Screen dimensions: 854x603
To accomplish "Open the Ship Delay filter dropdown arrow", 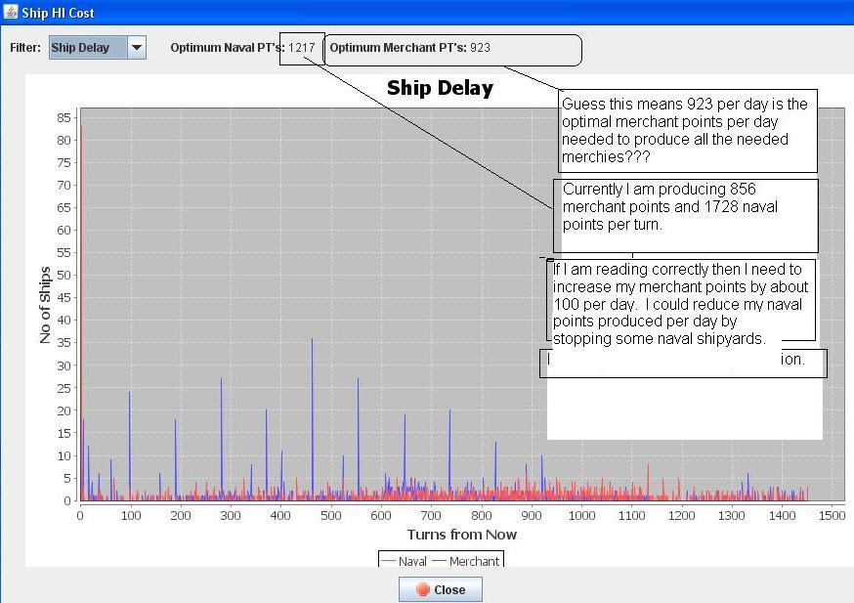I will 137,47.
